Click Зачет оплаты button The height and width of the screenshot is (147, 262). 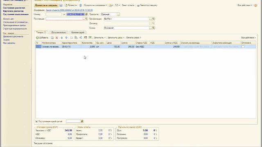[128, 5]
